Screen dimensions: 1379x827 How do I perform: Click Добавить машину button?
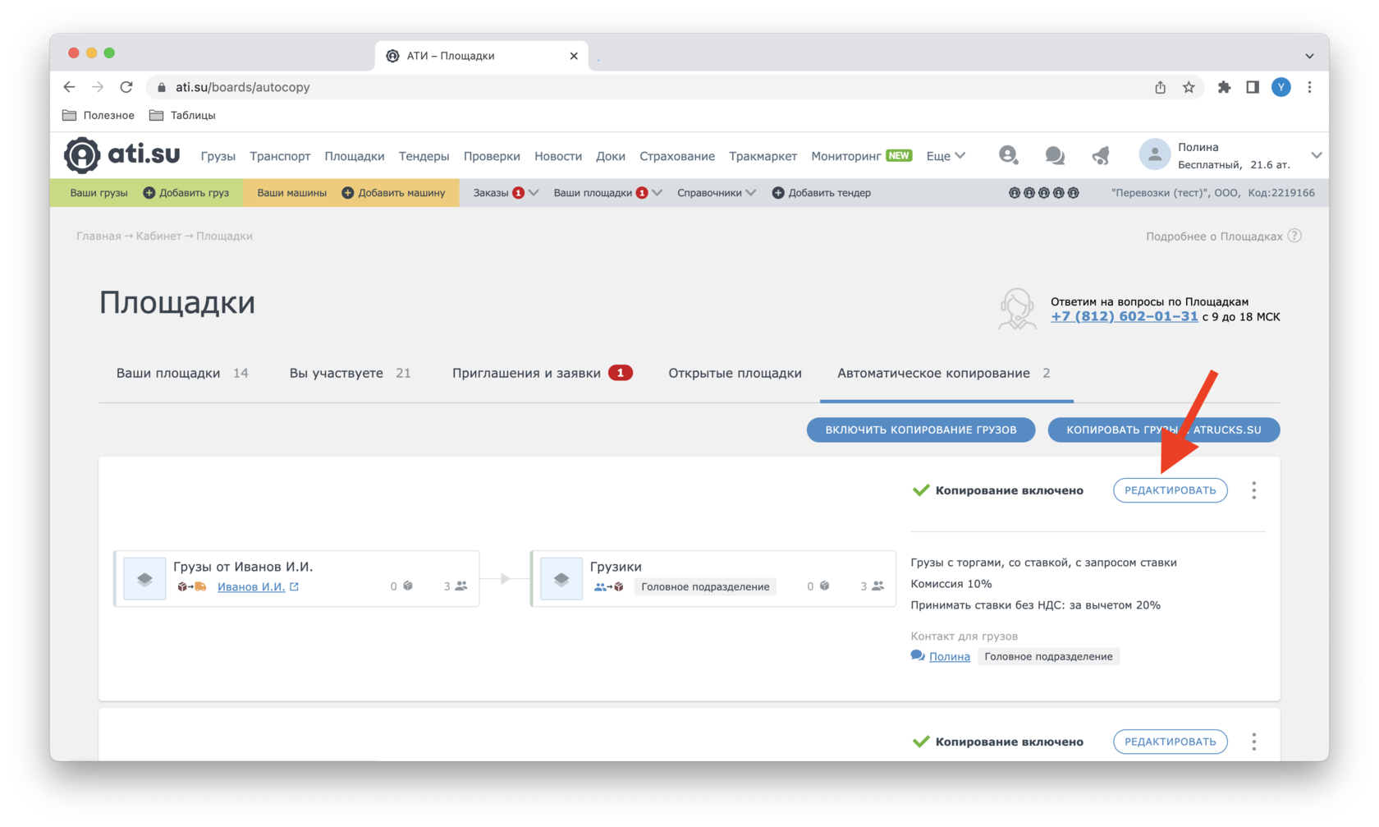[393, 193]
